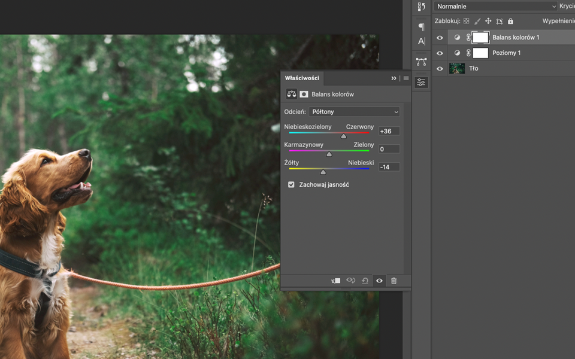This screenshot has width=575, height=359.
Task: Hide the Tło layer
Action: (440, 68)
